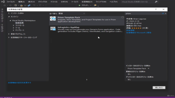Expand the ツール tree node

click(13, 28)
